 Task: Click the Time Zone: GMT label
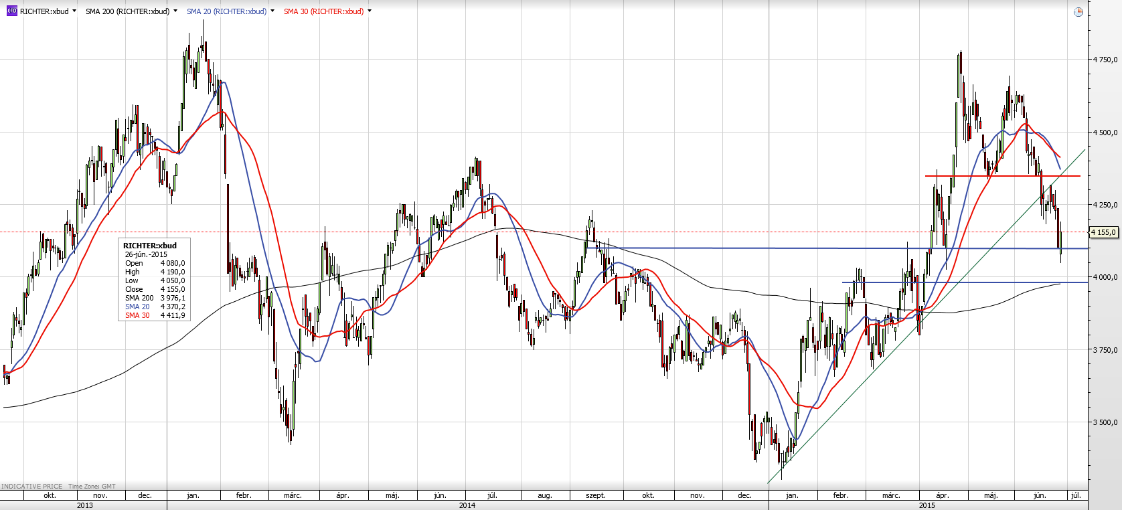click(x=92, y=487)
